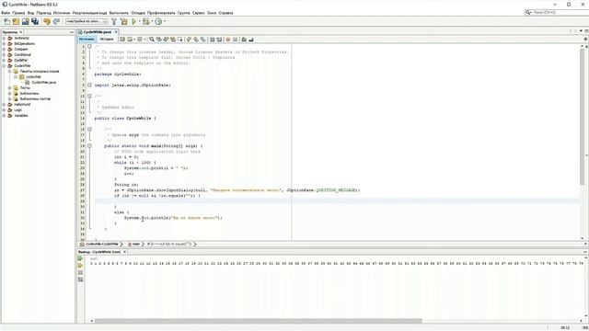
Task: Open the dropdown arrow next to Debug
Action: click(x=152, y=21)
